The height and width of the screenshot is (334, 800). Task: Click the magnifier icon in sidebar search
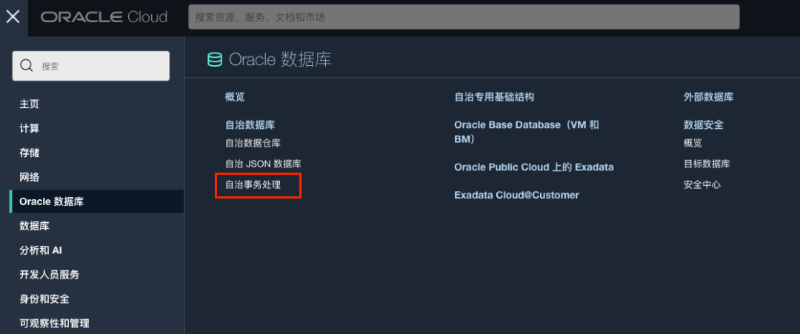click(27, 66)
